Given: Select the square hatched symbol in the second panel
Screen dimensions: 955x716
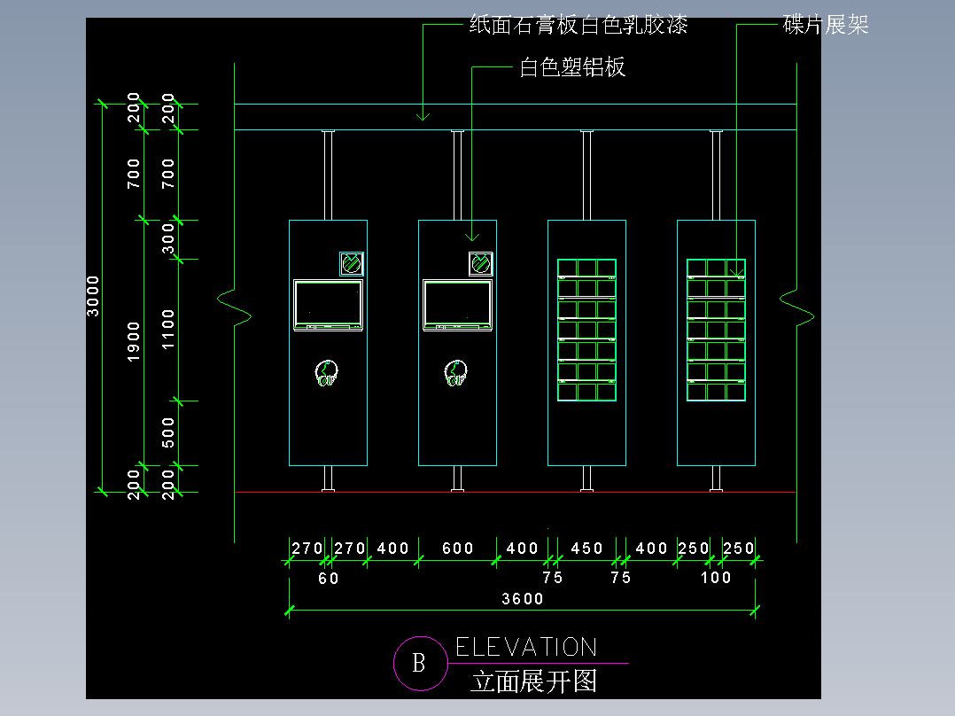Looking at the screenshot, I should (480, 264).
